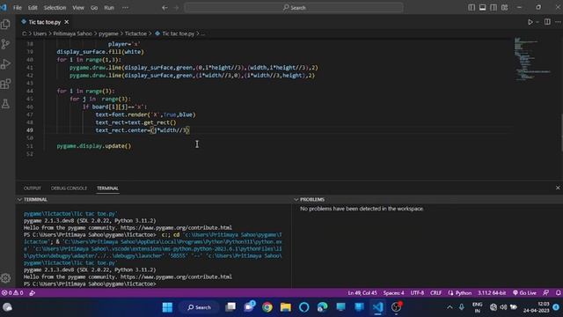Change line endings via 'CRLF'
The image size is (563, 317).
pyautogui.click(x=436, y=293)
